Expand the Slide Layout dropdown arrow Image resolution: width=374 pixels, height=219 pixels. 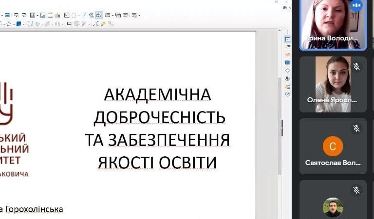coord(139,16)
